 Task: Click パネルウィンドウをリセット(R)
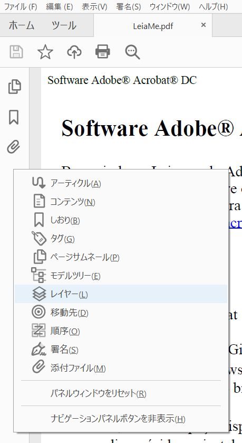121,393
